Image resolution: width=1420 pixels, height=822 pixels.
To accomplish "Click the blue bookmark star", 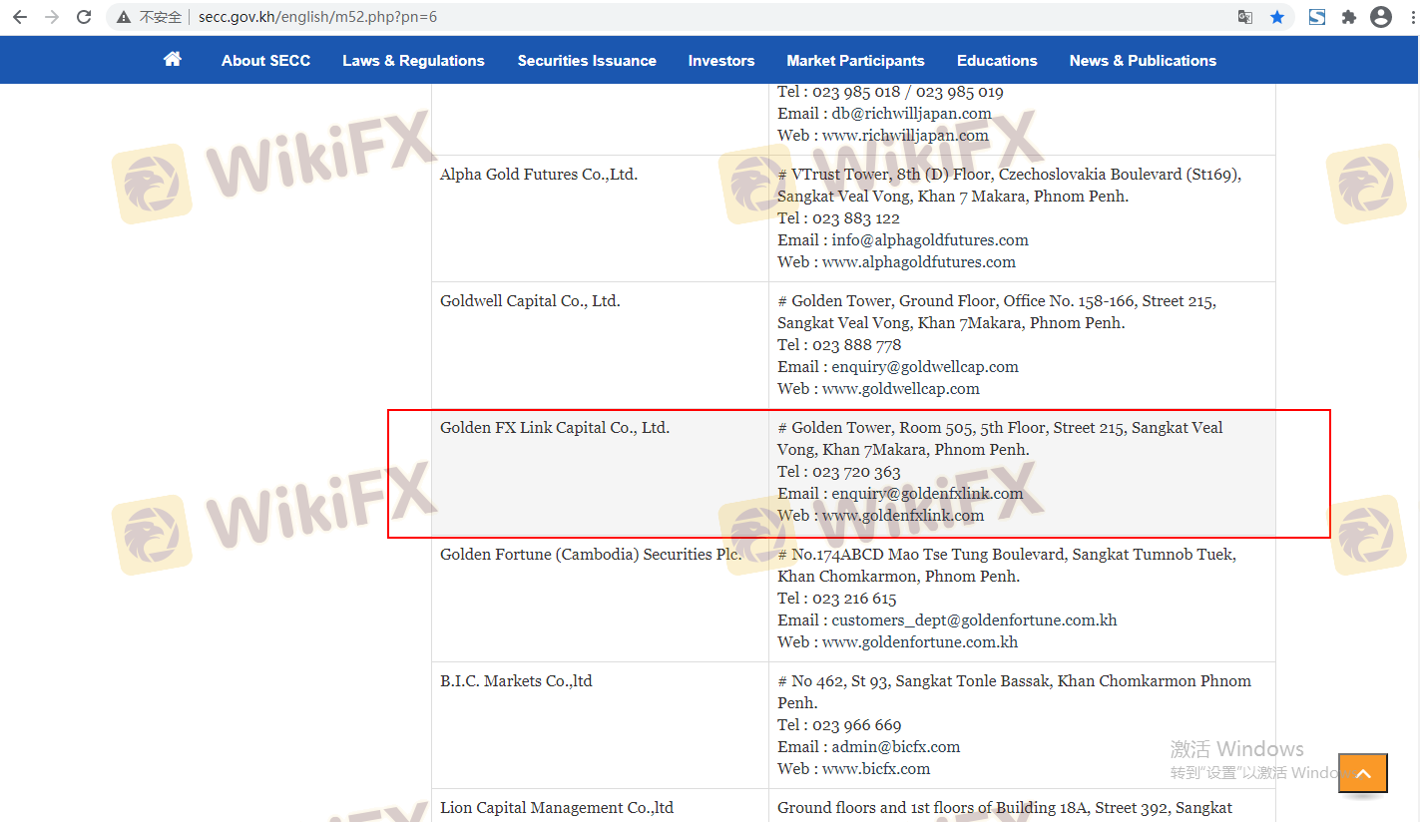I will tap(1277, 17).
